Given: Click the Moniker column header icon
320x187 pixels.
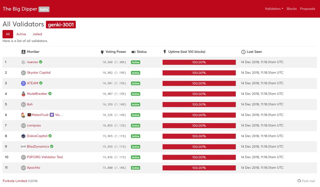Looking at the screenshot, I should tap(23, 52).
